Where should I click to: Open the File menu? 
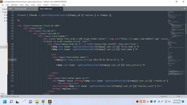tap(2, 5)
